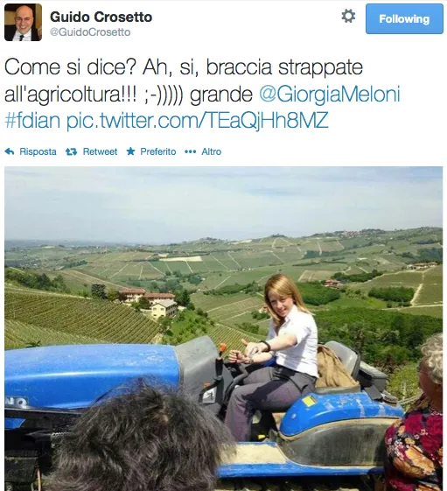Open the #fdian hashtag

click(32, 120)
